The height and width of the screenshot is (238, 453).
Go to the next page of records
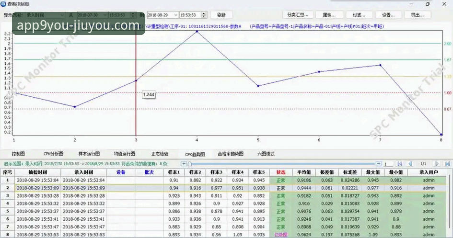tap(437, 164)
